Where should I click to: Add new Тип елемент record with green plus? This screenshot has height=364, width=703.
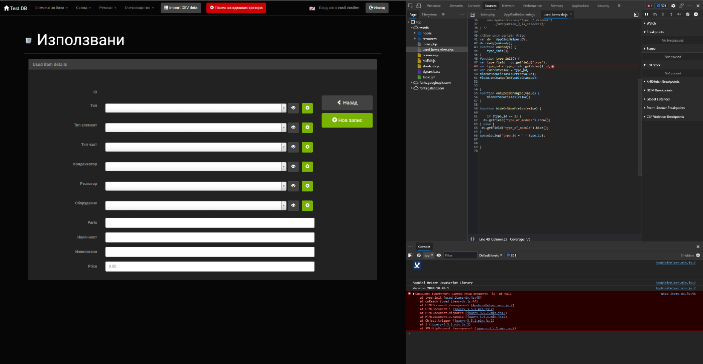tap(307, 128)
